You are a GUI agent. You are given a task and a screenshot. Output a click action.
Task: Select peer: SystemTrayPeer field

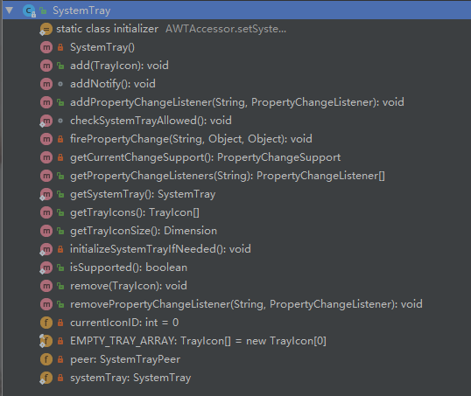(x=125, y=359)
